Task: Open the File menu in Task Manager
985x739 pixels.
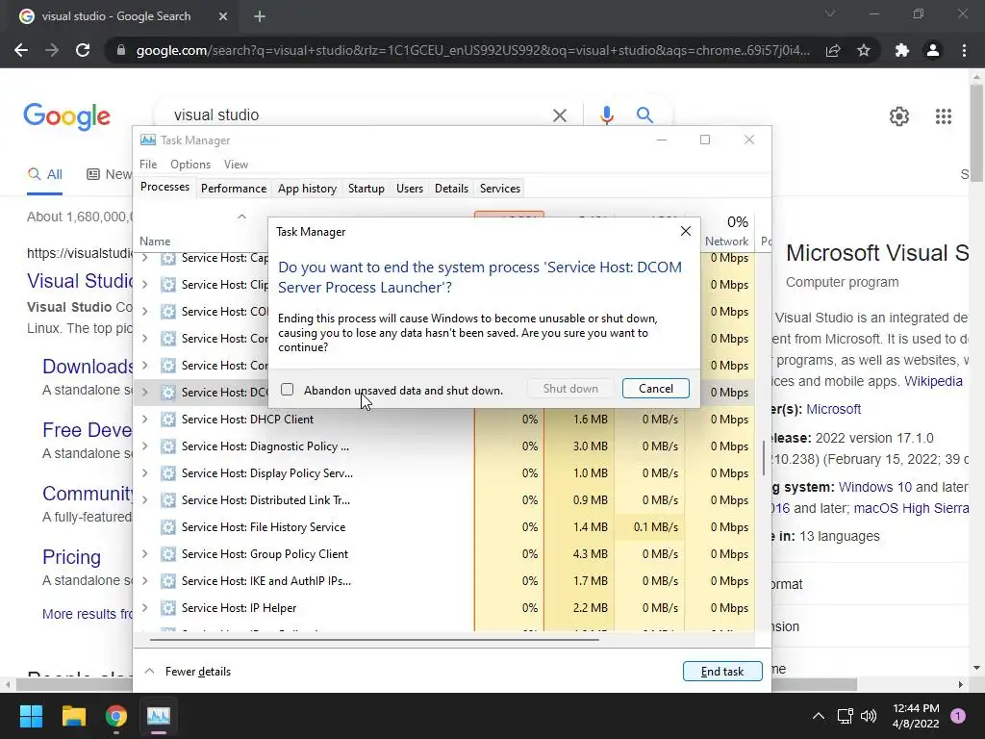Action: click(x=148, y=164)
